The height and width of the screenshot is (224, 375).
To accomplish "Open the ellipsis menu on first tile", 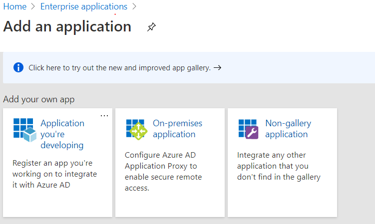I will (104, 116).
